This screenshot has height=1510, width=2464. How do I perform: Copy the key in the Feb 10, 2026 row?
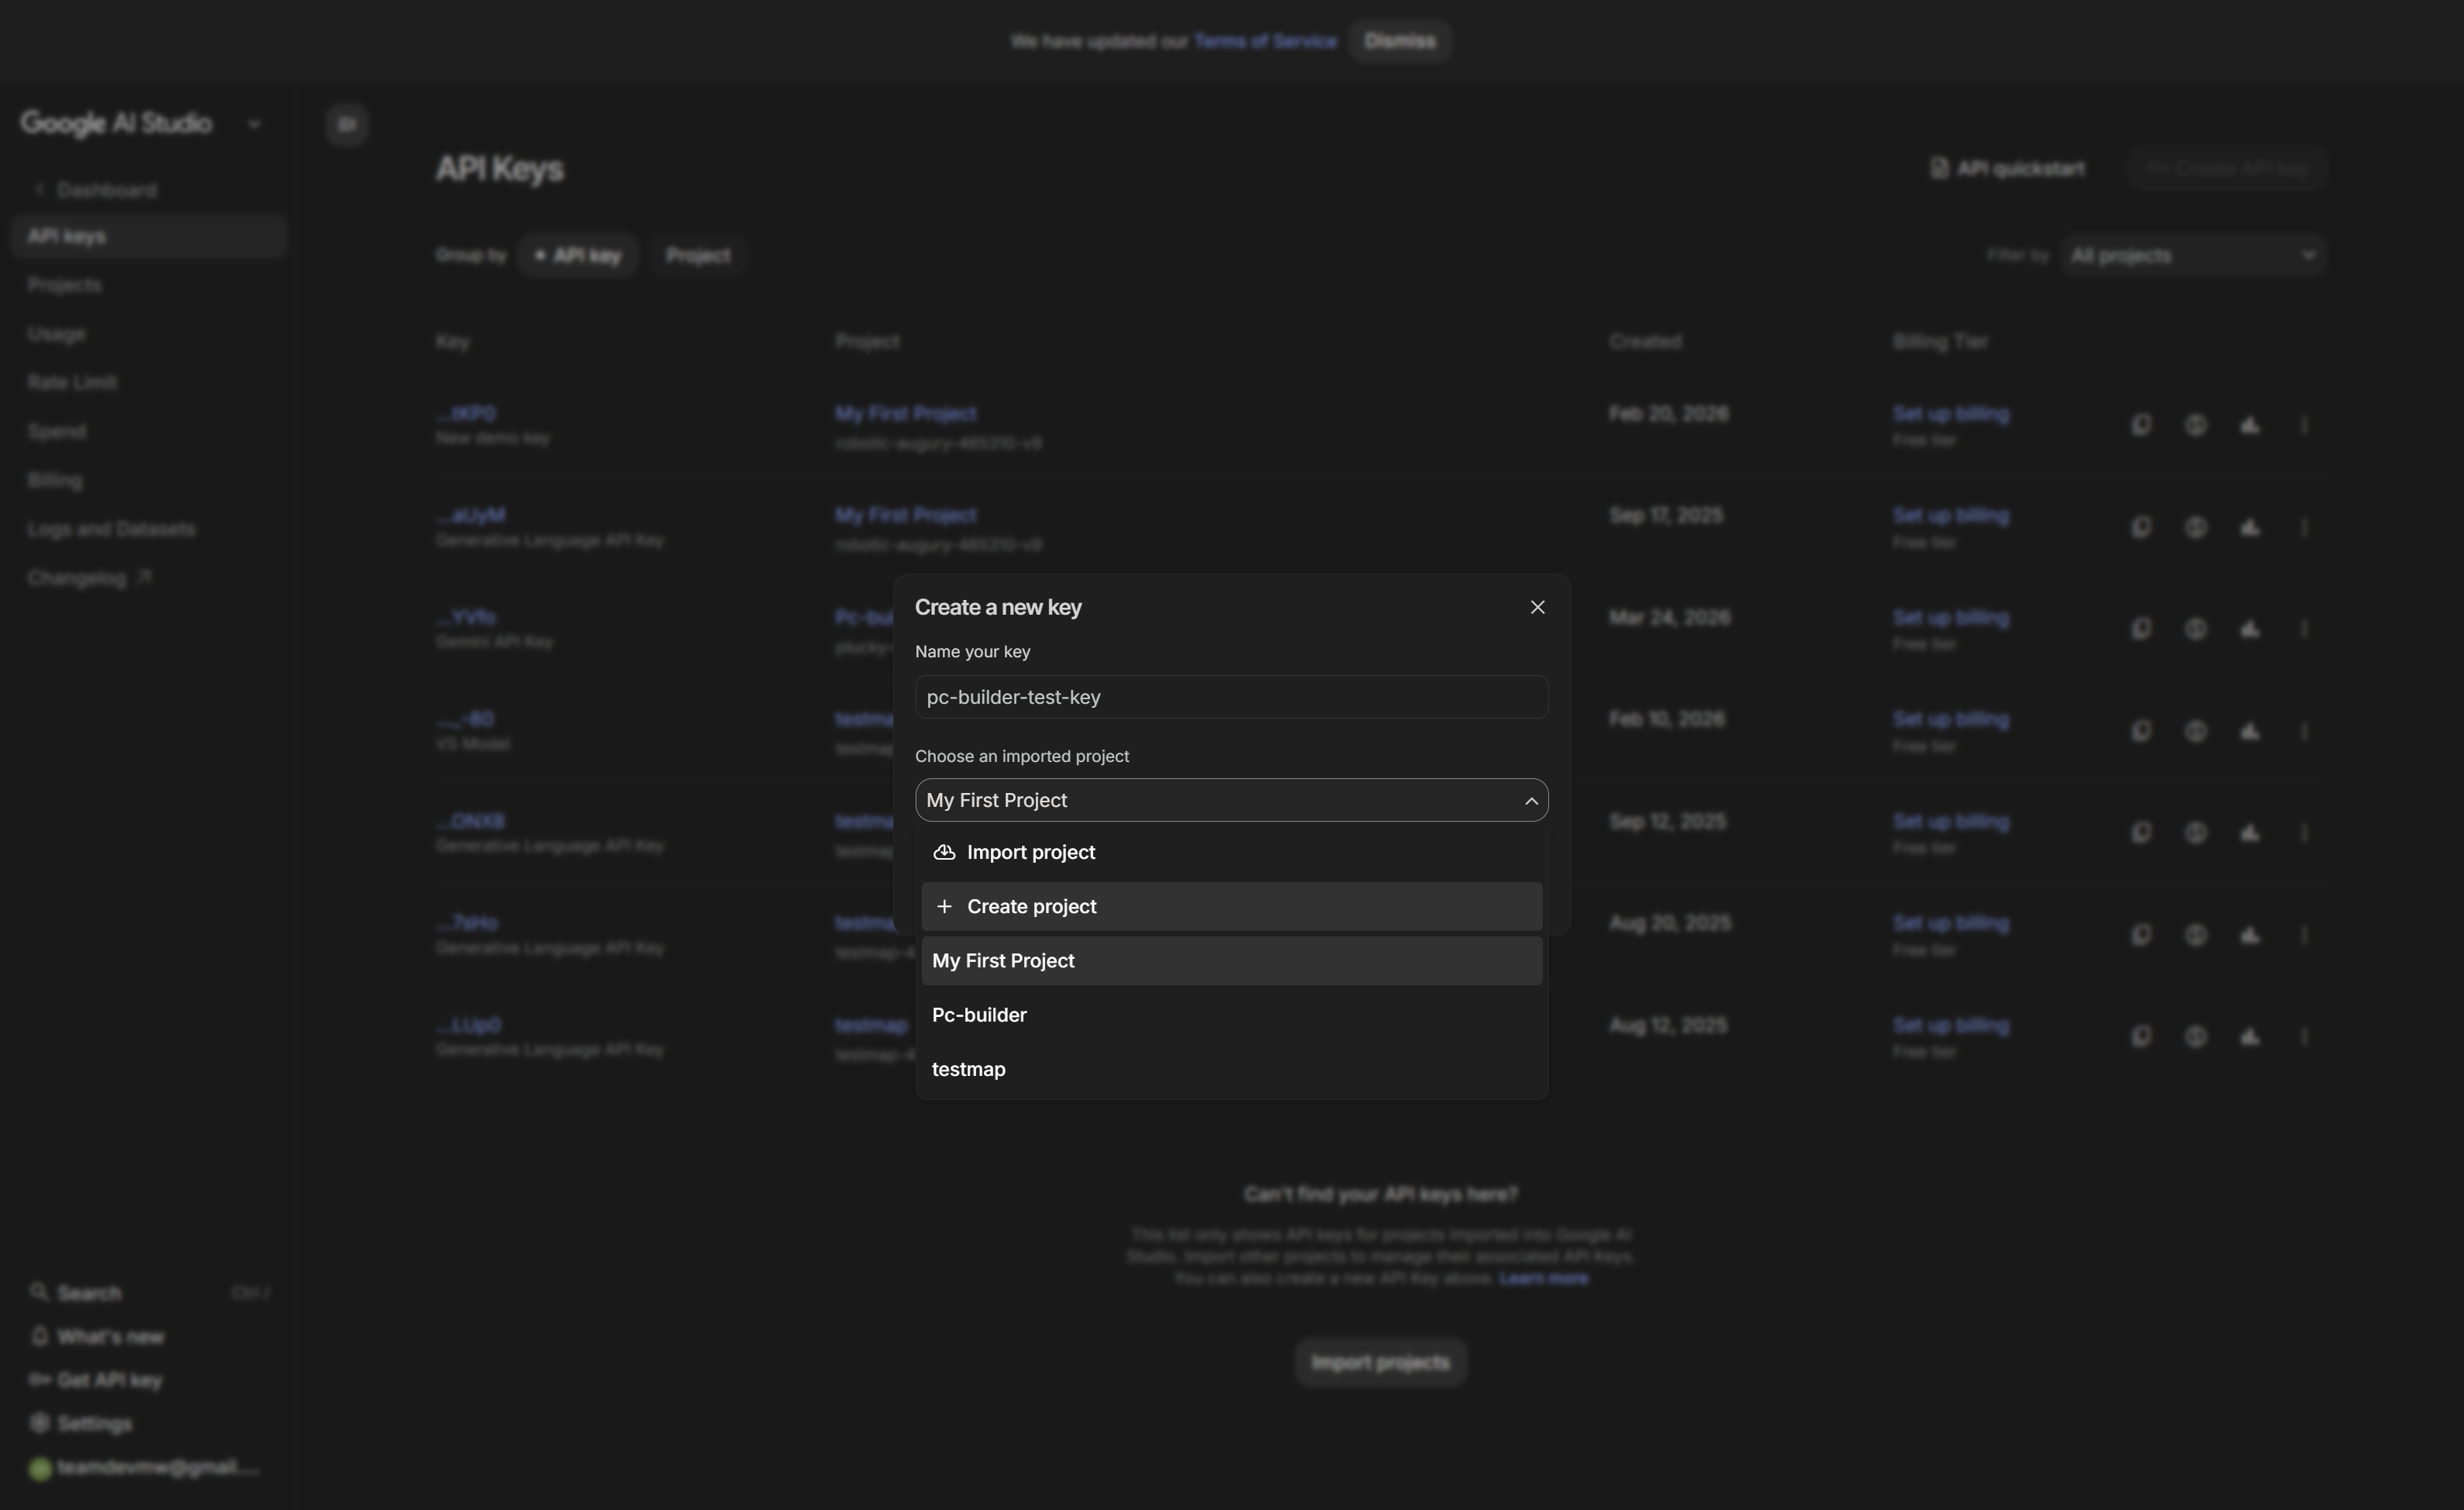point(2141,730)
